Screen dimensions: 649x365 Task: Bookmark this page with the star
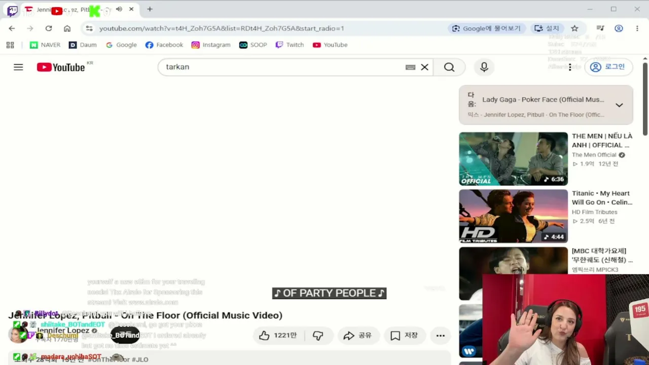click(x=574, y=28)
